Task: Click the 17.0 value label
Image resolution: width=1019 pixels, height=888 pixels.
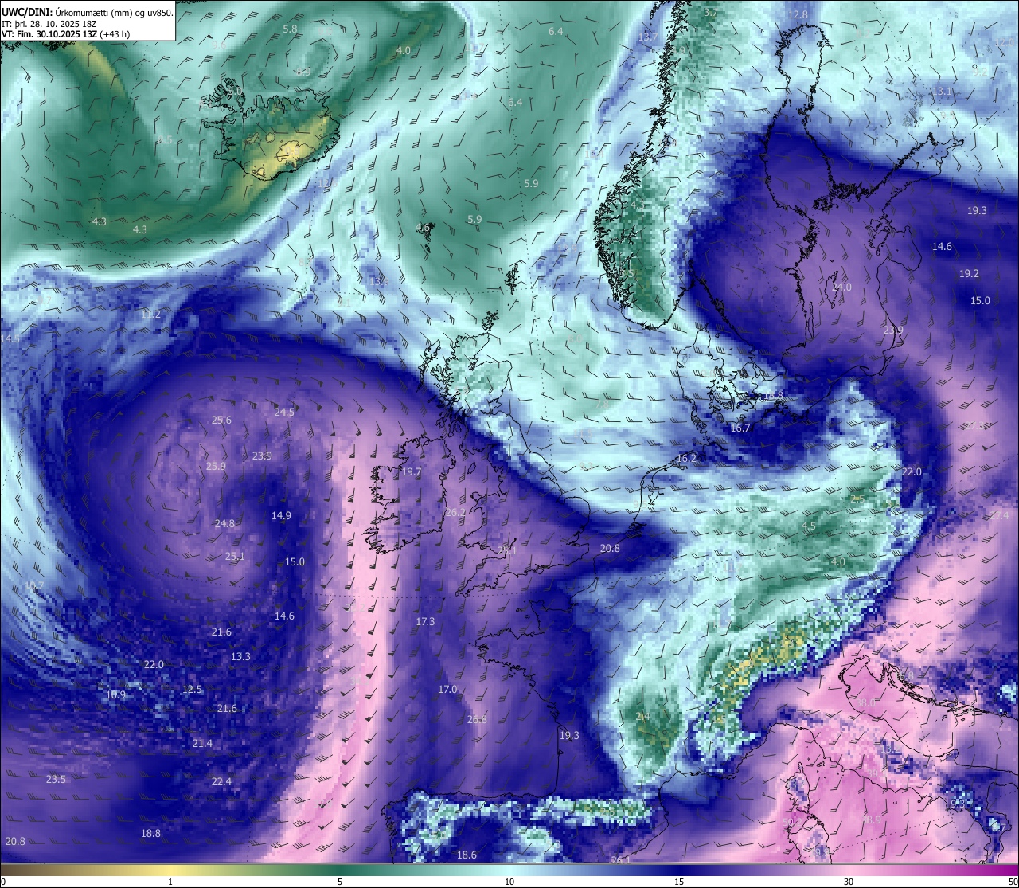Action: tap(447, 689)
